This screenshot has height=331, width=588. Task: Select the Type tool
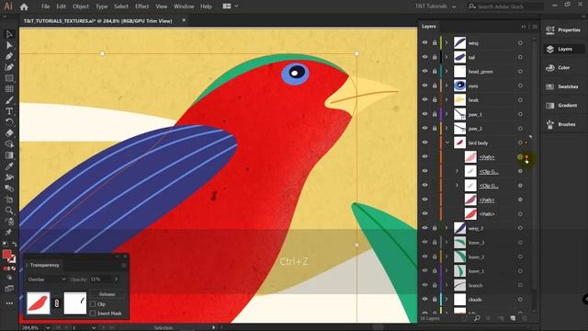9,111
